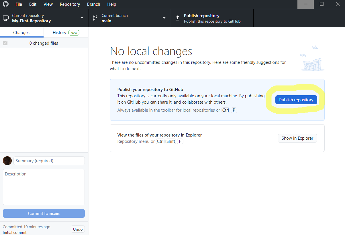345x235 pixels.
Task: Expand the Current branch dropdown arrow
Action: (x=164, y=18)
